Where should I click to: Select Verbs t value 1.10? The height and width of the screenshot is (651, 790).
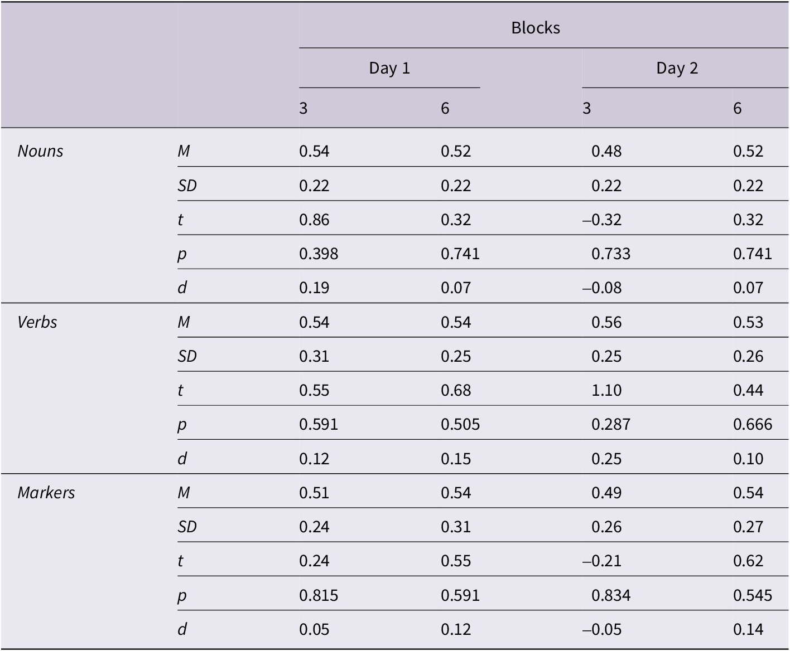tap(606, 390)
